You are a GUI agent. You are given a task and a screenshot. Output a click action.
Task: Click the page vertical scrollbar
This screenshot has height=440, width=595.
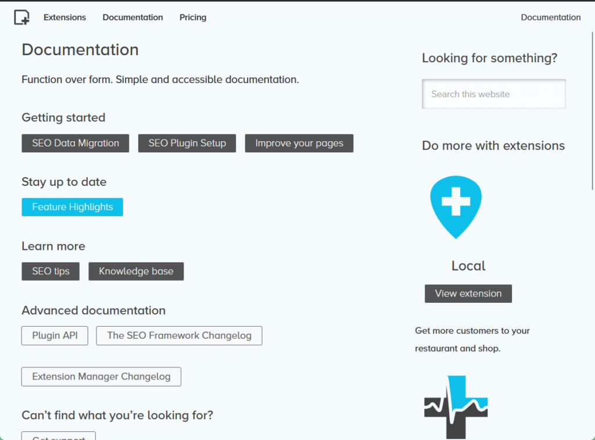(x=593, y=111)
